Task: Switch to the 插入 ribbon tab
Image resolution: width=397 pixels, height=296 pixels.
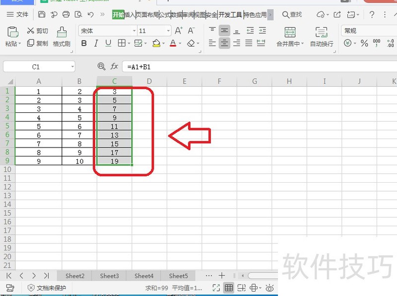Action: click(130, 15)
